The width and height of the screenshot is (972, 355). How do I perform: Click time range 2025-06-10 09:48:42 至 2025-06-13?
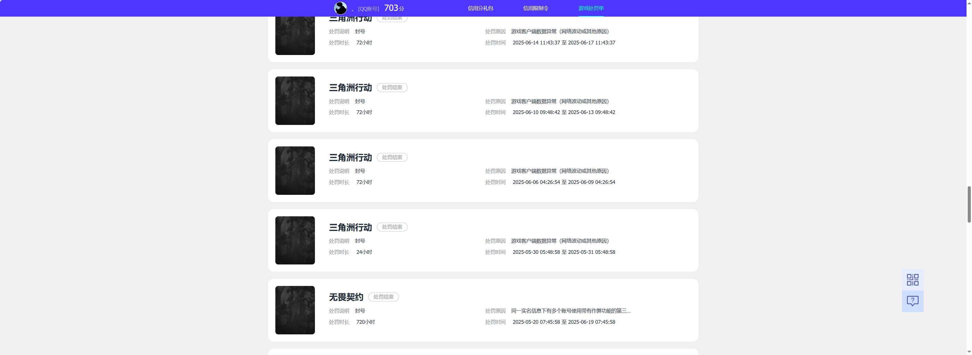point(564,112)
